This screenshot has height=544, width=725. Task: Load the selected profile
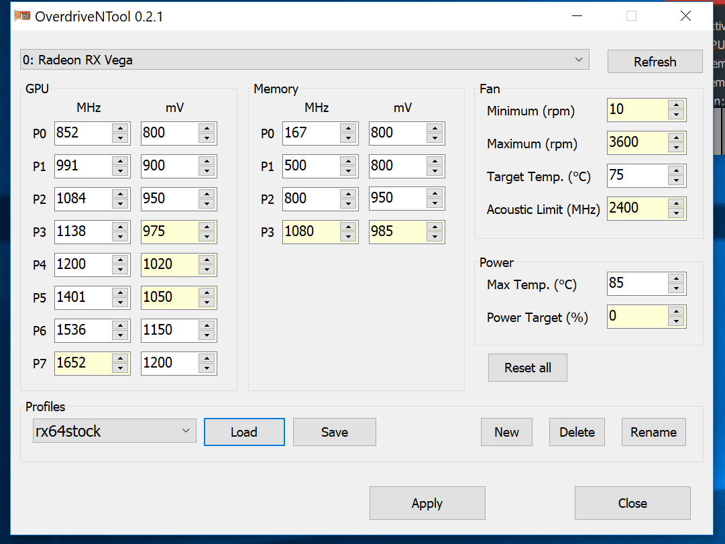[244, 432]
